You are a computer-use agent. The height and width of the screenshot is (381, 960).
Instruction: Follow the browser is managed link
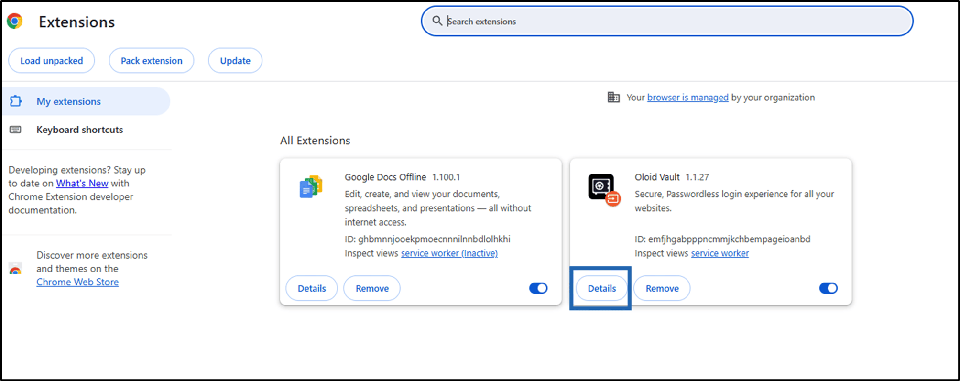pyautogui.click(x=688, y=98)
